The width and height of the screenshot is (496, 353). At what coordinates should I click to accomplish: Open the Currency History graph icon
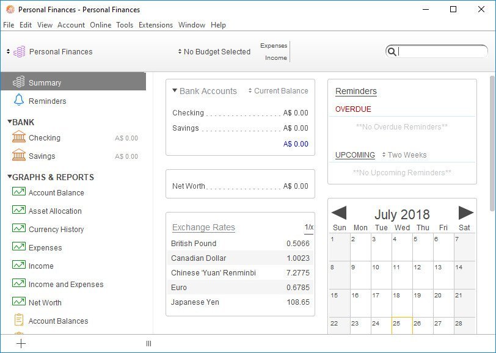click(18, 229)
